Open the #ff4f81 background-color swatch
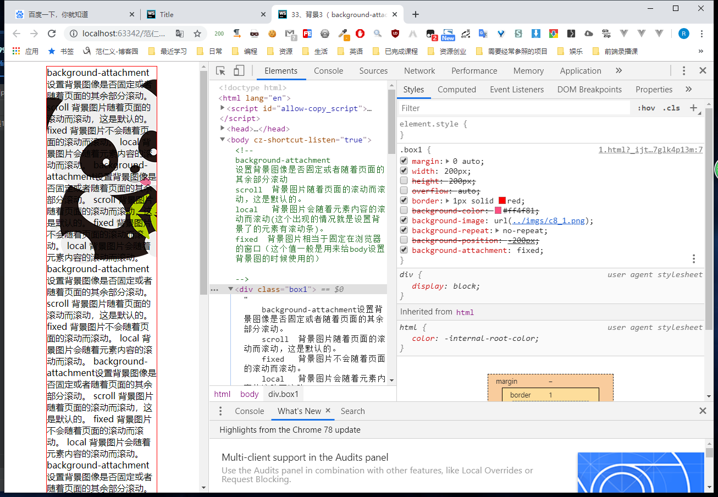Image resolution: width=718 pixels, height=497 pixels. [x=498, y=211]
